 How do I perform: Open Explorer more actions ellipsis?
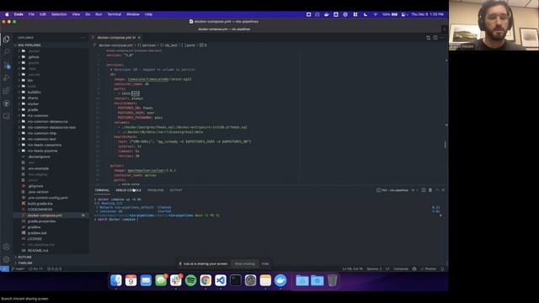coord(83,38)
